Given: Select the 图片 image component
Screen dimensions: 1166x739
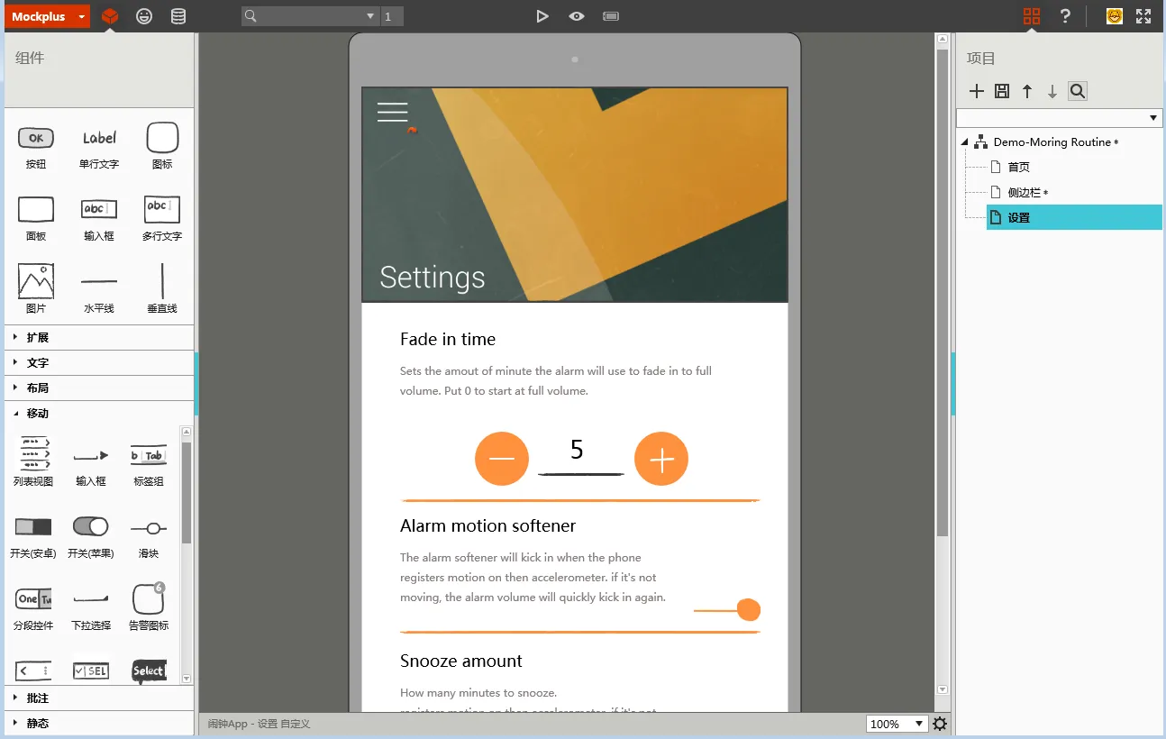Looking at the screenshot, I should [36, 288].
